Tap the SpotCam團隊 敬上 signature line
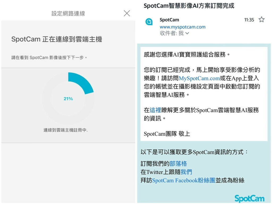Viewport: 272px width, 204px height. pos(167,134)
